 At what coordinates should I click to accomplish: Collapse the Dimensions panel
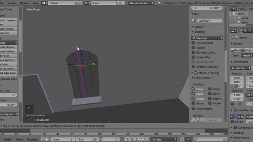coord(231,62)
